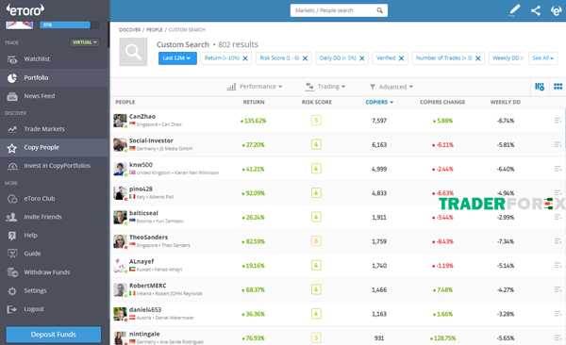This screenshot has height=345, width=566.
Task: Open CanZhao's trader profile
Action: (142, 117)
